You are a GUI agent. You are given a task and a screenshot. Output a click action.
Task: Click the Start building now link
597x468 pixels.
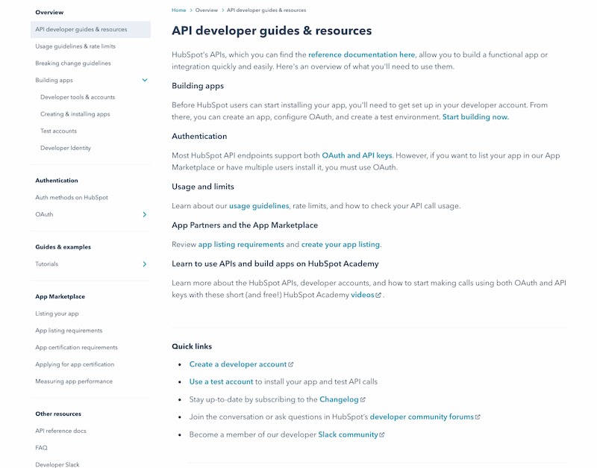click(476, 117)
